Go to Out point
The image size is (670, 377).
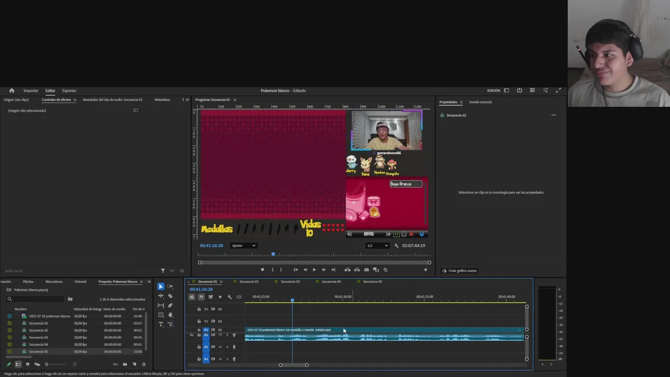(x=333, y=270)
